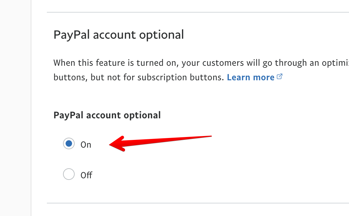
Task: Select the Off radio button
Action: tap(69, 174)
